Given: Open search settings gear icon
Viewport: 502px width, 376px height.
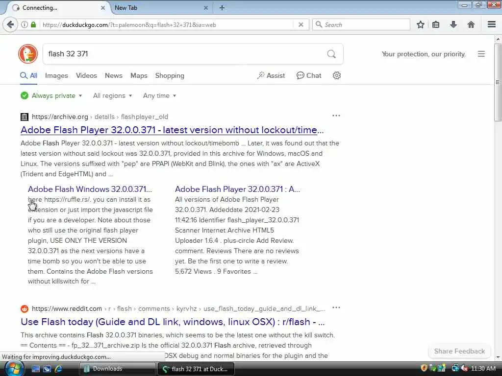Looking at the screenshot, I should pos(336,75).
